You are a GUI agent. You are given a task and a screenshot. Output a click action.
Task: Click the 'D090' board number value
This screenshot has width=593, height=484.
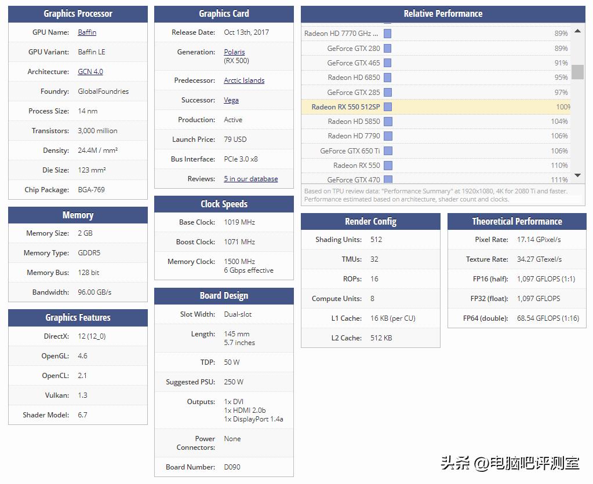click(232, 467)
